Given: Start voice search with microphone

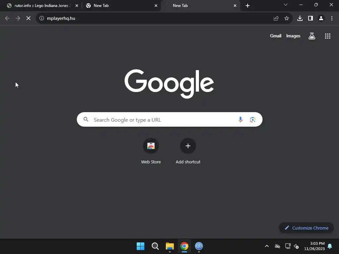Looking at the screenshot, I should coord(240,119).
